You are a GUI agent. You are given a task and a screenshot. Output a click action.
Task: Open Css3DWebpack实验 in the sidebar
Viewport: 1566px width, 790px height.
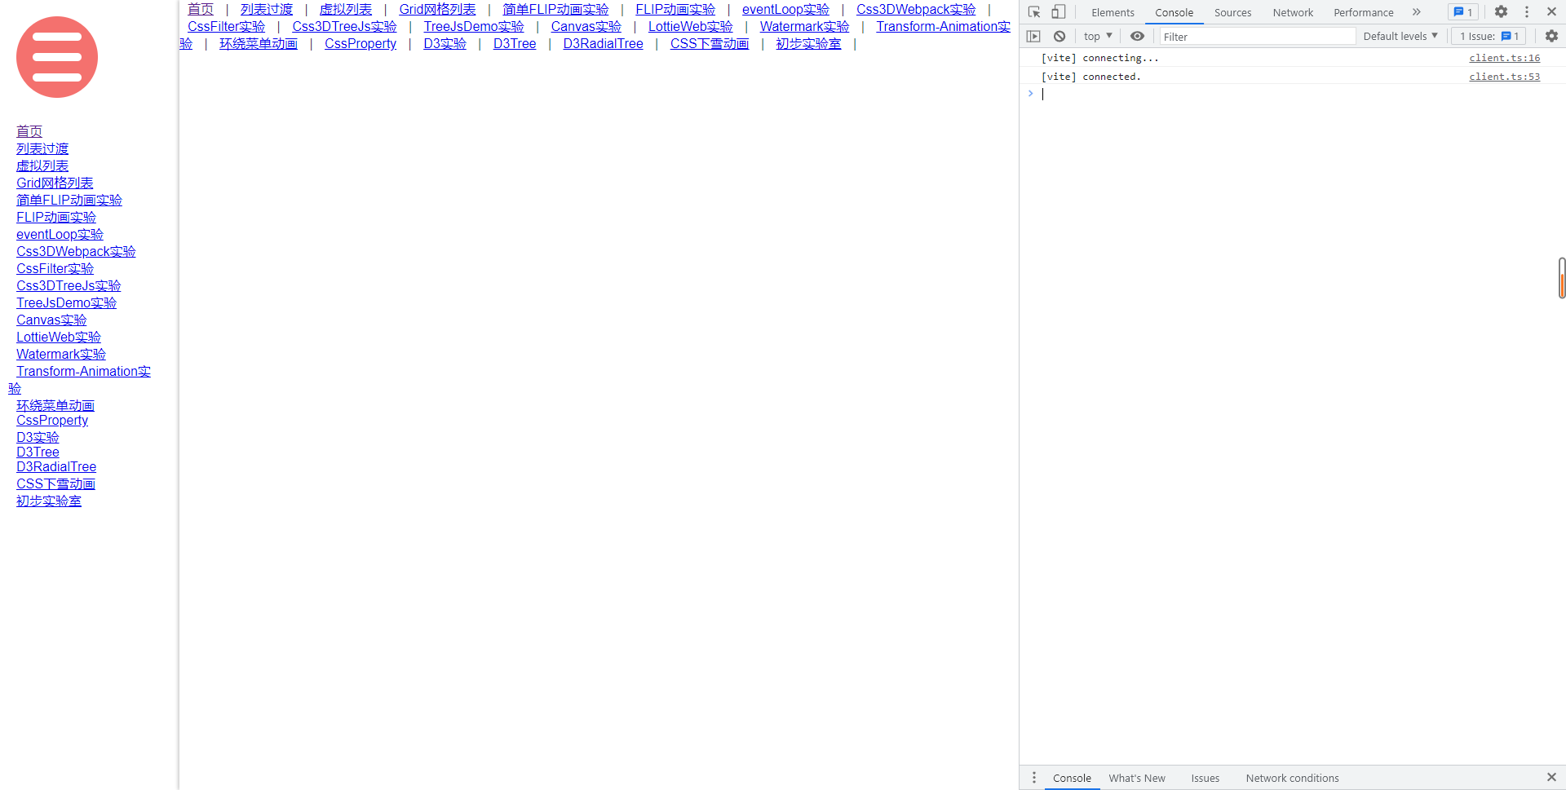pos(76,251)
